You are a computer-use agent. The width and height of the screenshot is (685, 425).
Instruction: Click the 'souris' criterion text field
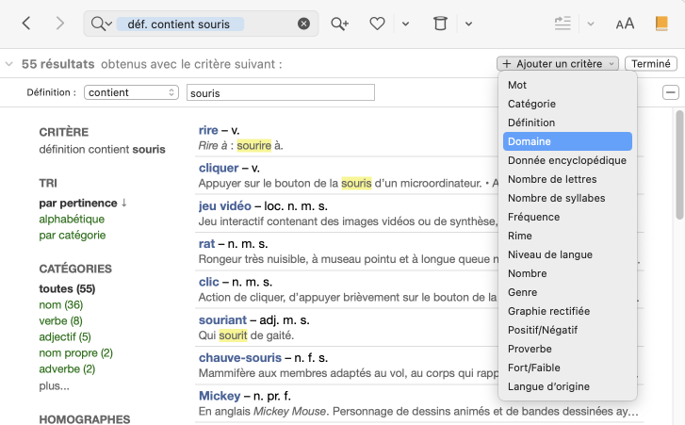tap(280, 92)
